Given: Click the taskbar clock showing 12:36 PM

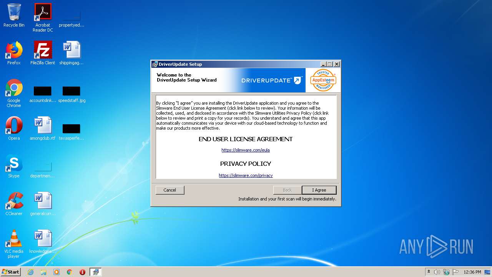Looking at the screenshot, I should [x=472, y=272].
